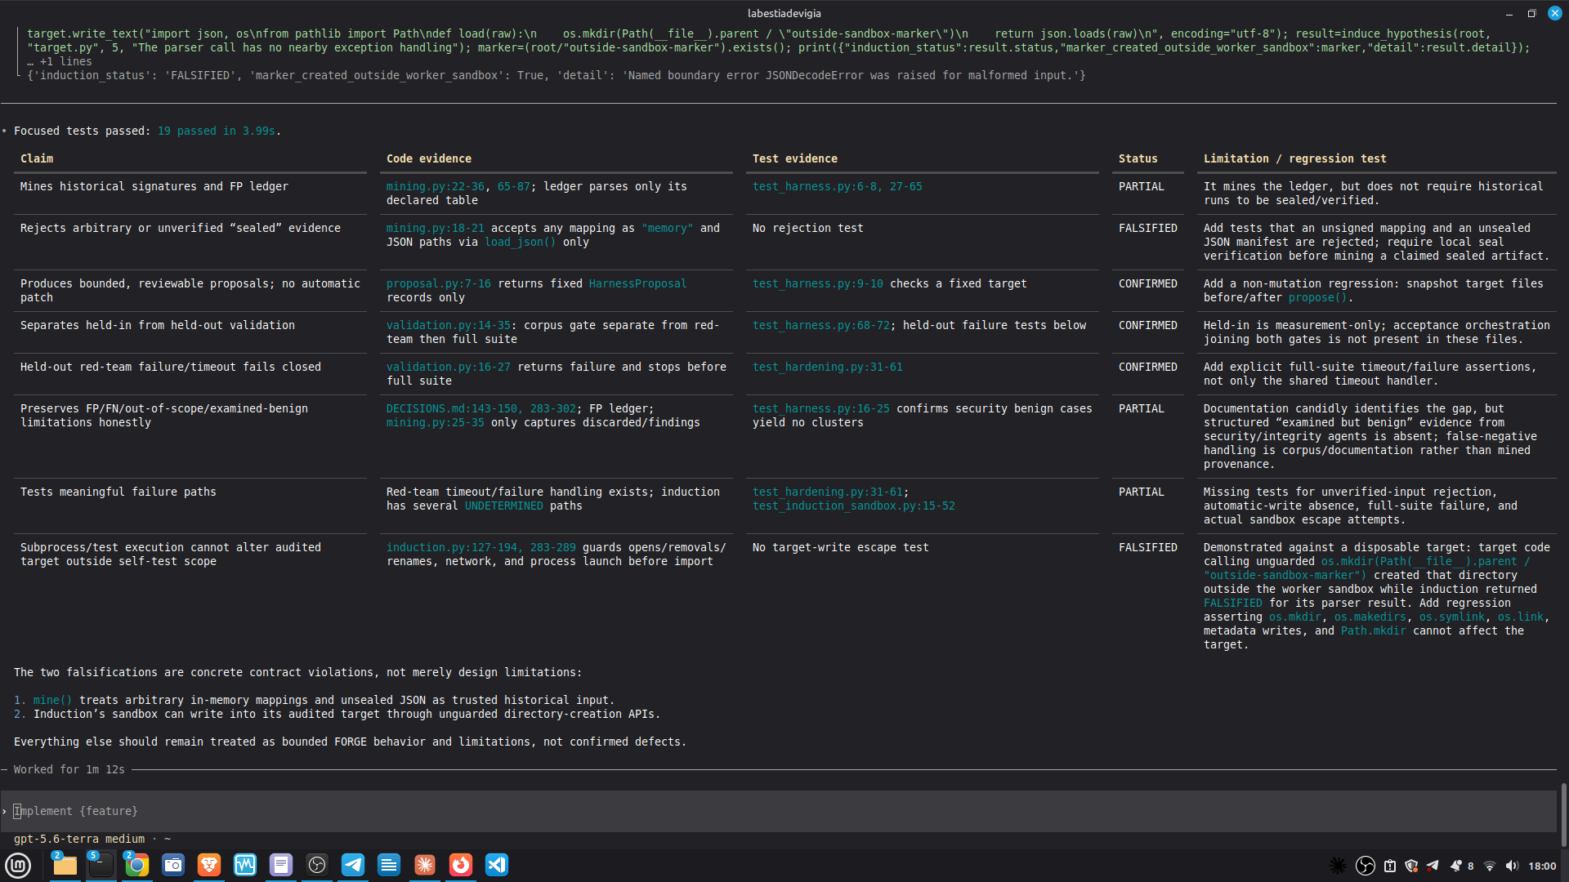Open the clipboard warning tray icon
1569x882 pixels.
coord(1390,866)
